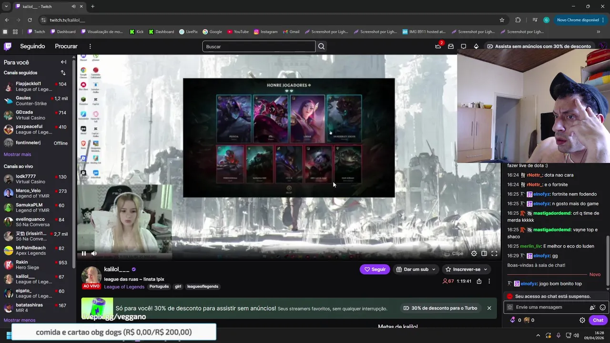The height and width of the screenshot is (343, 610).
Task: Open MrPaimBeach channel in sidebar
Action: 36,251
